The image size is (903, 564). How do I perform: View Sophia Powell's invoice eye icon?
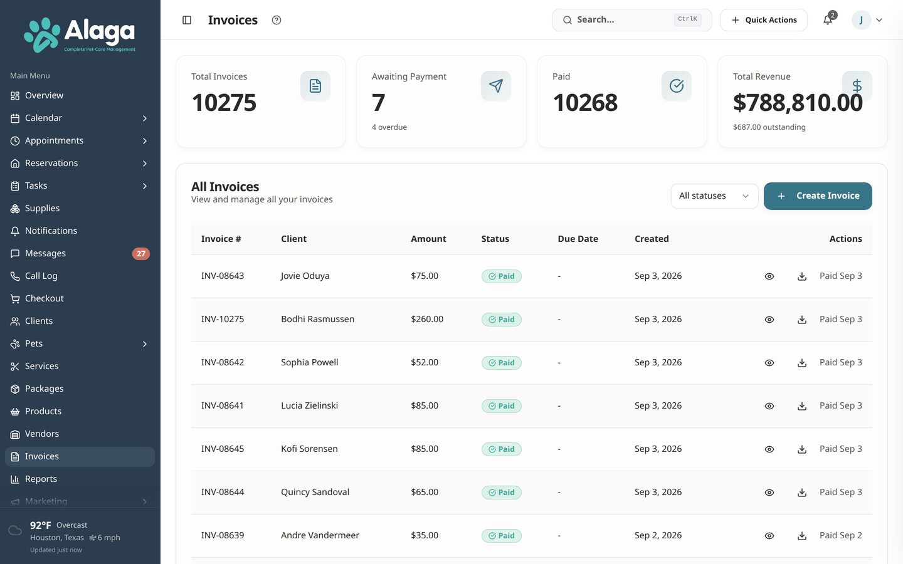769,363
